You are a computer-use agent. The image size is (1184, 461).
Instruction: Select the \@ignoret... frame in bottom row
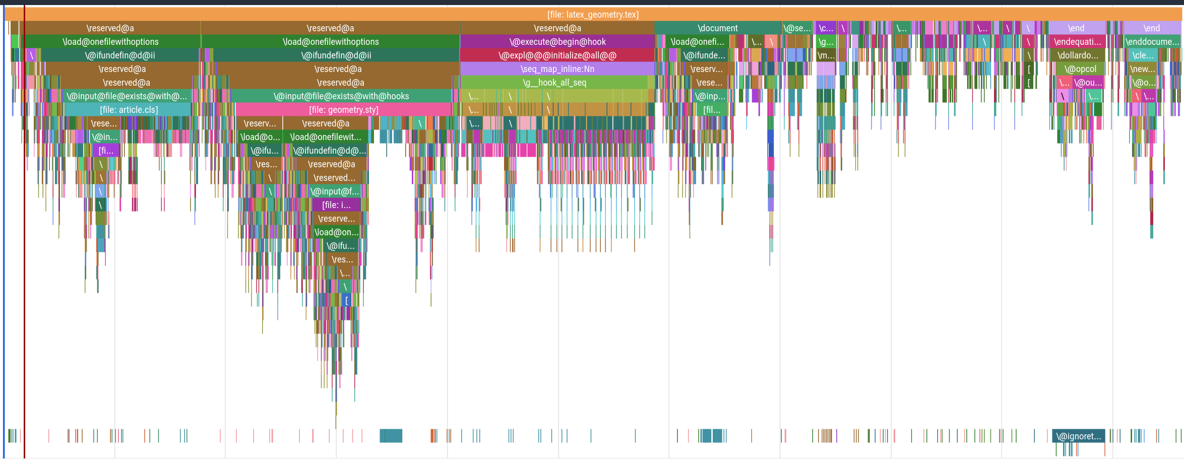(1078, 436)
